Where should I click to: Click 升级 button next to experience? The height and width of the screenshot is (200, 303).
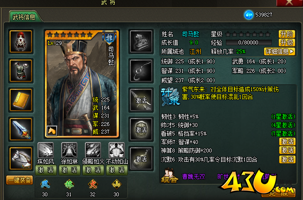coord(287,42)
